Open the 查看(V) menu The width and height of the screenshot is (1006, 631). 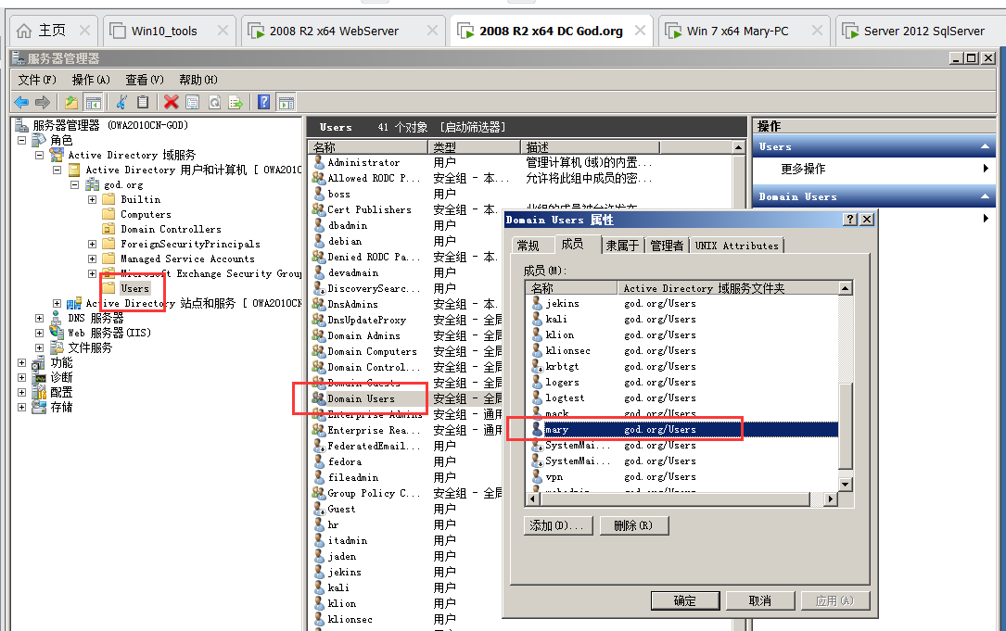pyautogui.click(x=145, y=80)
